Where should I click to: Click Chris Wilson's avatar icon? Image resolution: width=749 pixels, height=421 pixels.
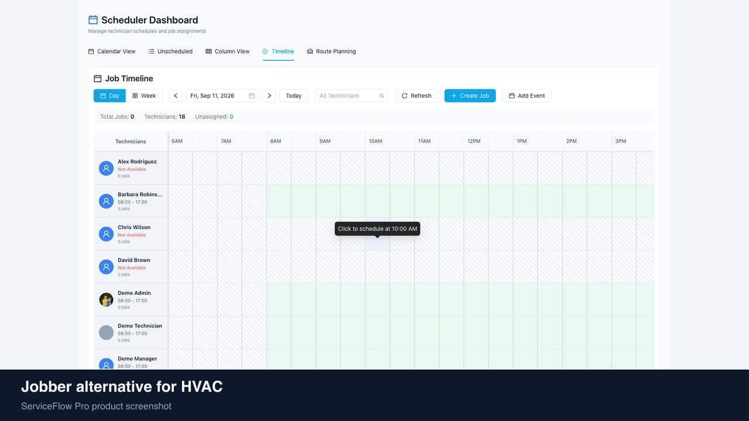(x=106, y=234)
